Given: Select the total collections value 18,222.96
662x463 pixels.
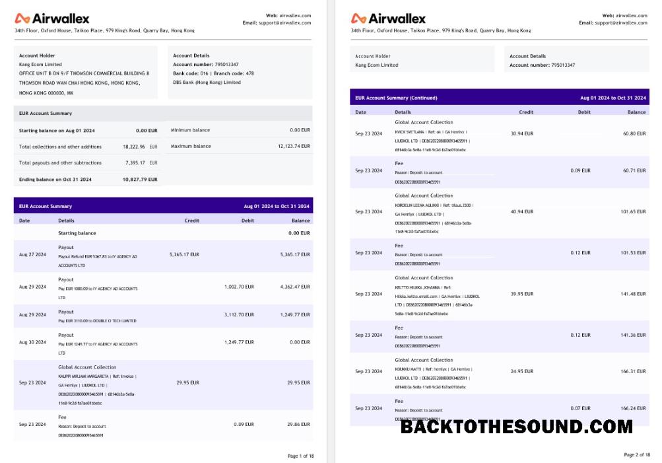Looking at the screenshot, I should [x=134, y=147].
